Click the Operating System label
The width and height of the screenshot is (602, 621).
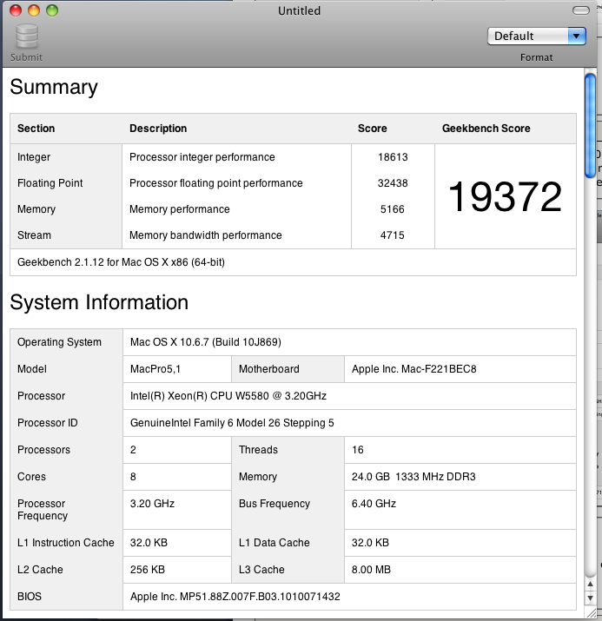click(59, 342)
